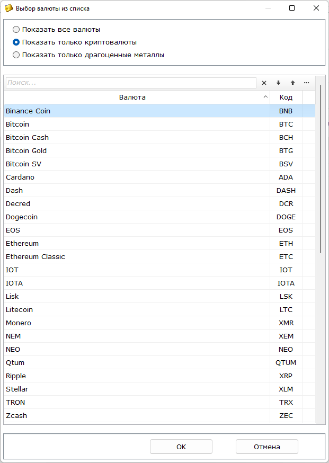Select 'Показать только криптовалюты' radio option
The image size is (329, 463).
click(75, 42)
